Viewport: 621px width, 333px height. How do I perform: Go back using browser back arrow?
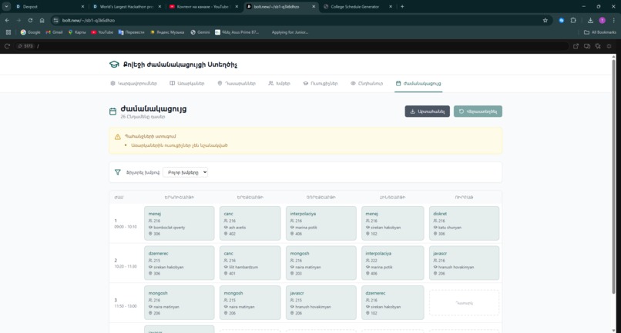point(7,20)
